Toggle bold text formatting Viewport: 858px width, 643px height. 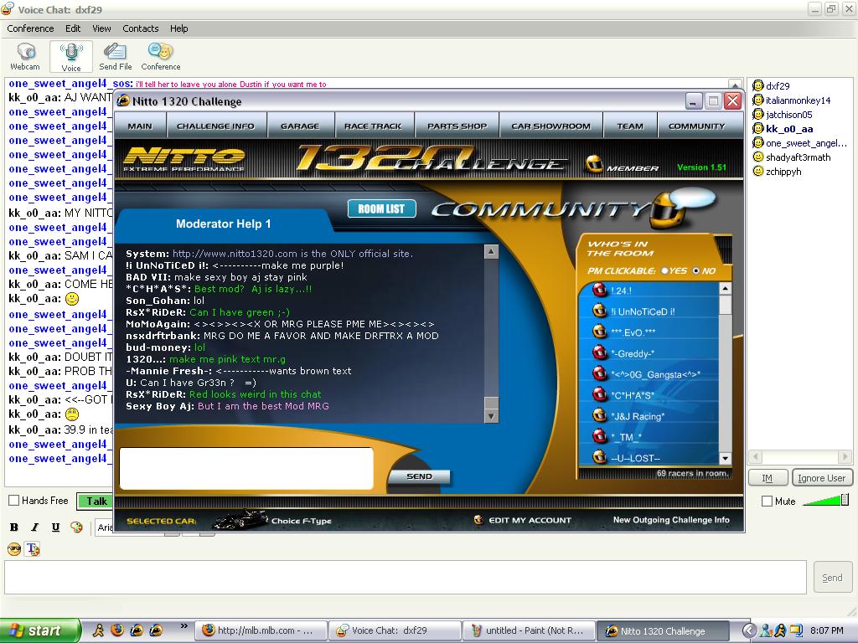(x=14, y=527)
